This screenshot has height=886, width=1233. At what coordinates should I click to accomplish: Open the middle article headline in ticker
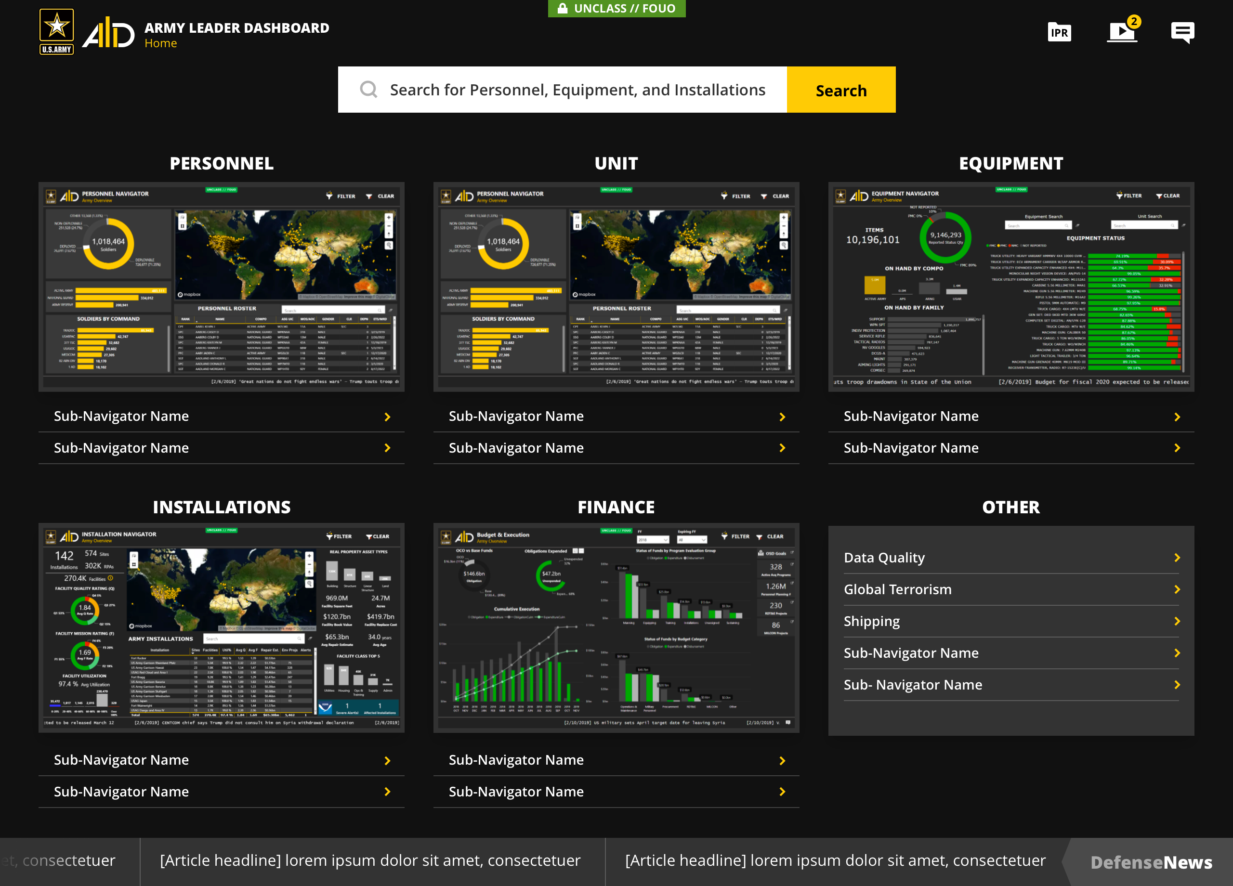pyautogui.click(x=370, y=860)
